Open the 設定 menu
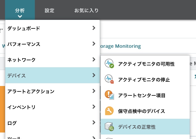 [x=49, y=10]
